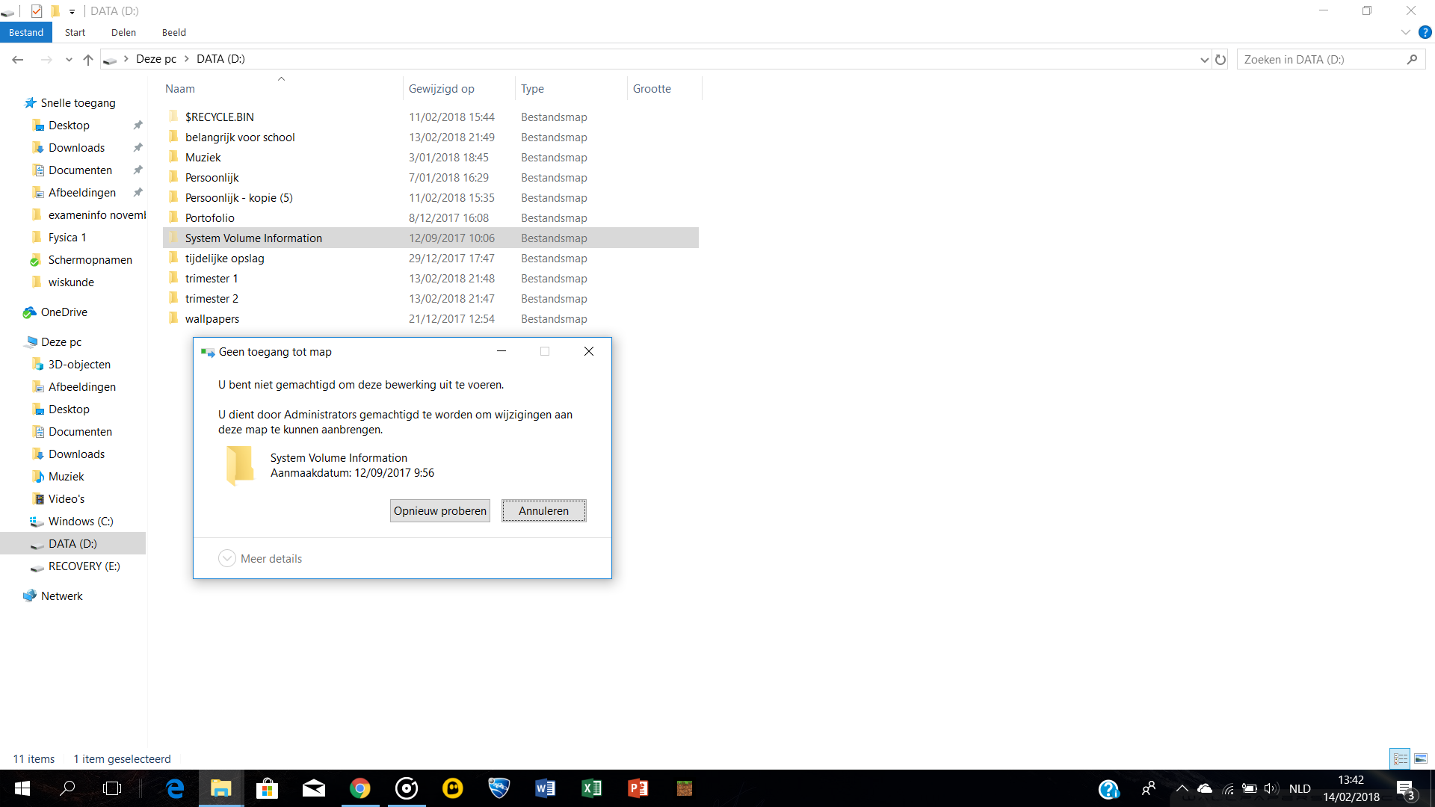This screenshot has width=1435, height=807.
Task: Open the address bar history dropdown
Action: coord(1204,60)
